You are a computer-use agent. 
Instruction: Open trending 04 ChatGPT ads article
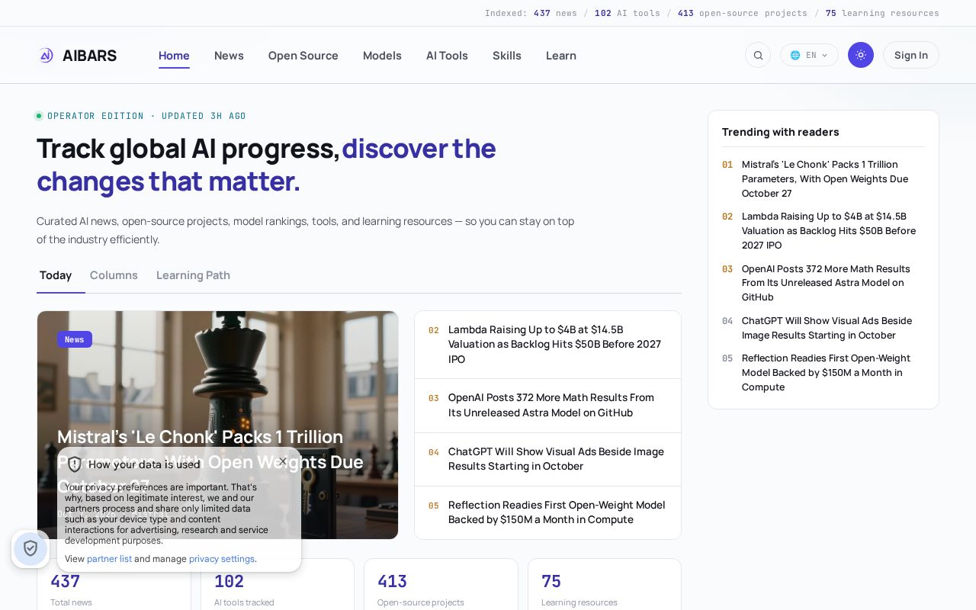[823, 328]
